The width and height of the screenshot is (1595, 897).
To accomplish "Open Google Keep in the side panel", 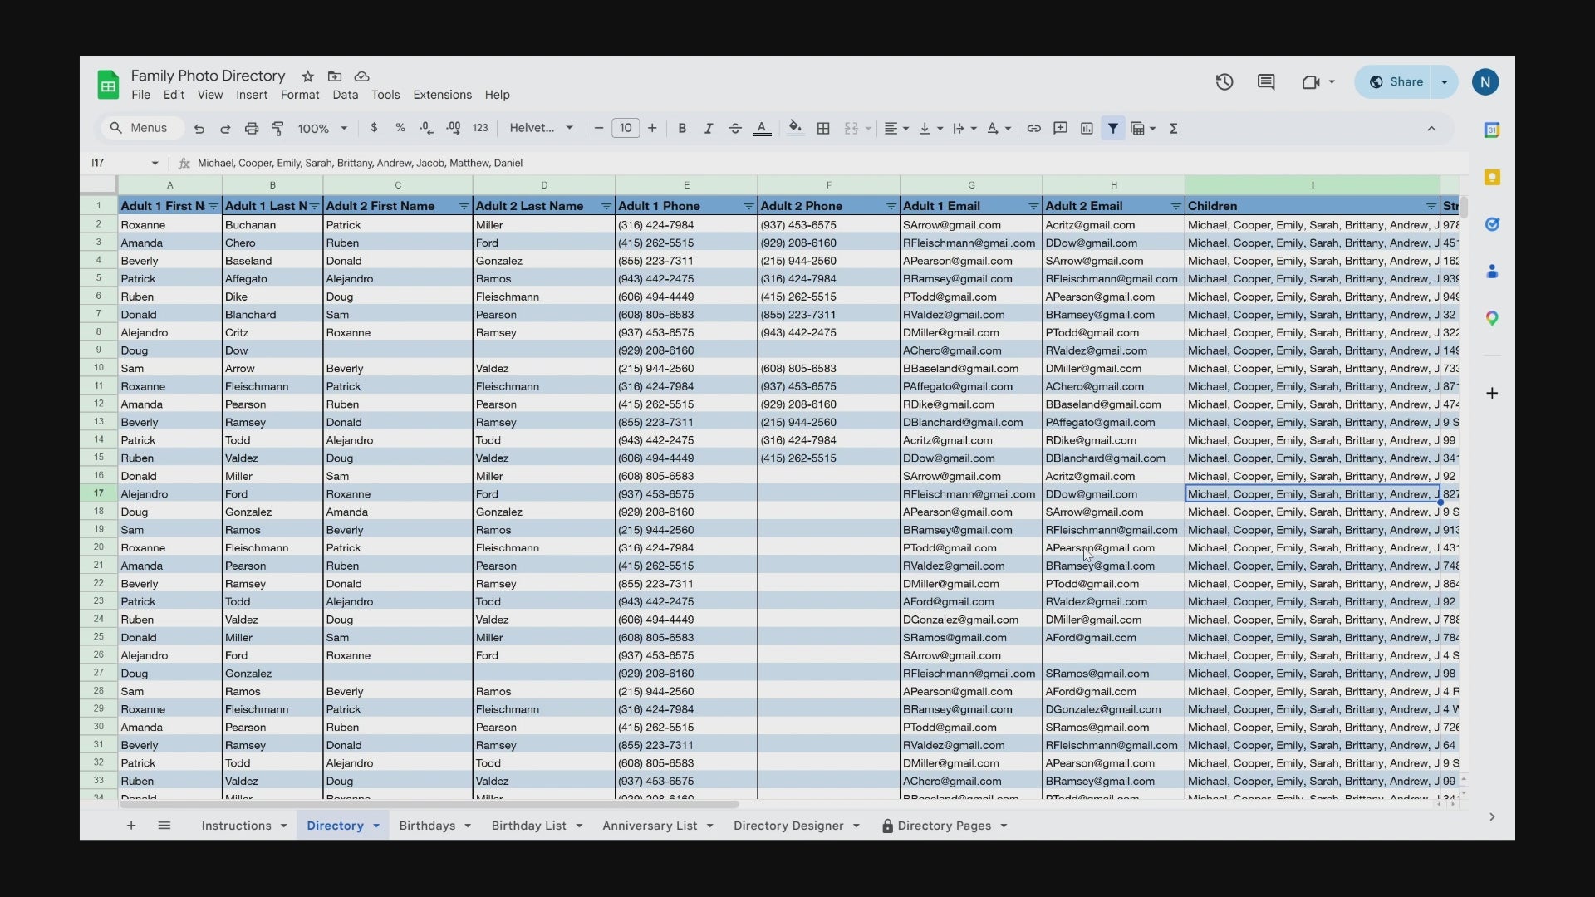I will coord(1493,177).
